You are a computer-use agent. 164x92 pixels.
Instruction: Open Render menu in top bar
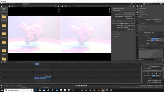(x=10, y=4)
